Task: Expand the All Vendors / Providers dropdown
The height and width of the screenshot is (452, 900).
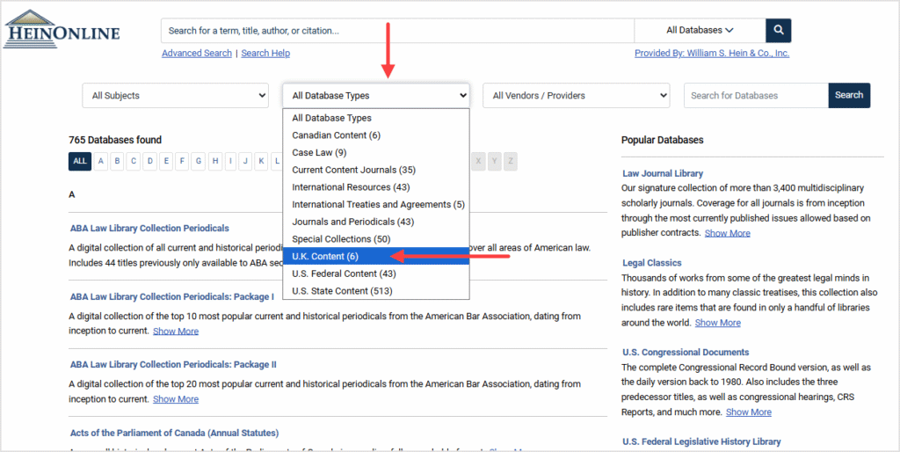Action: 577,95
